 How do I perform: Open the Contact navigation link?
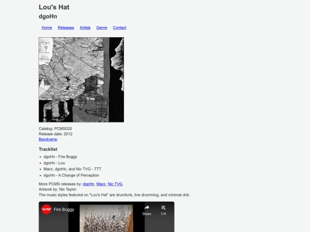[119, 27]
